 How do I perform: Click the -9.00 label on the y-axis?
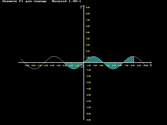(x=88, y=120)
